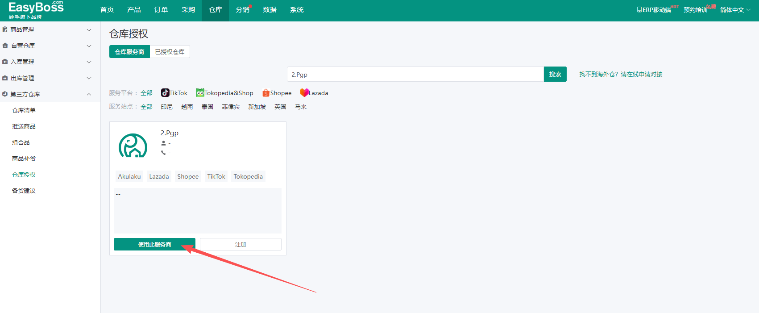Click the EasyBoss logo

point(36,10)
